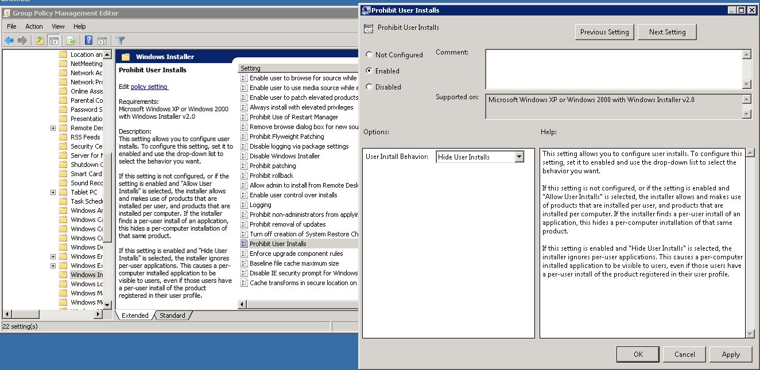Open the File menu
This screenshot has width=760, height=370.
11,26
